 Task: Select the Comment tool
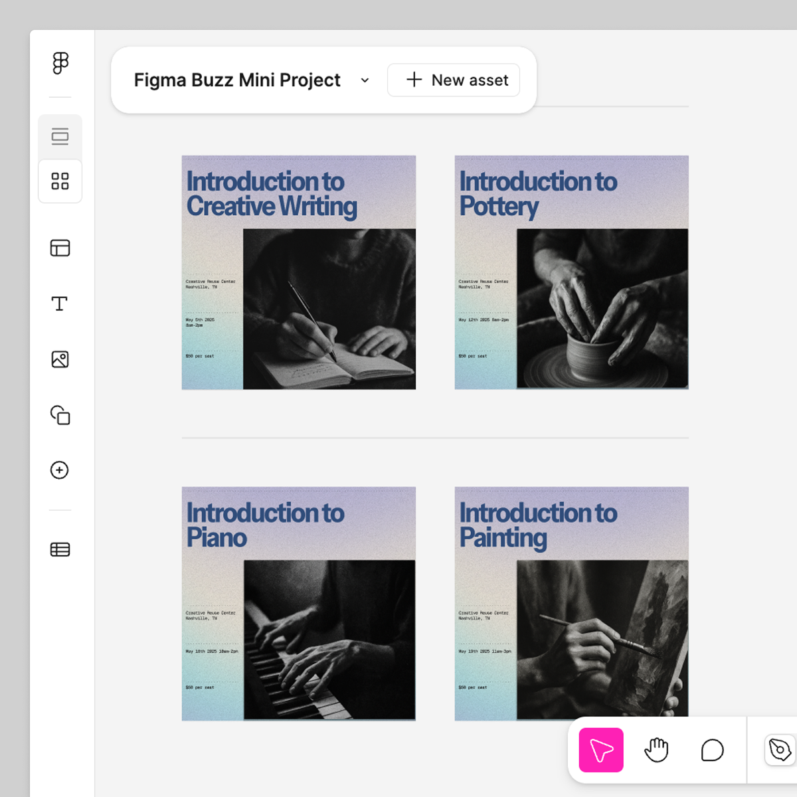pyautogui.click(x=712, y=750)
